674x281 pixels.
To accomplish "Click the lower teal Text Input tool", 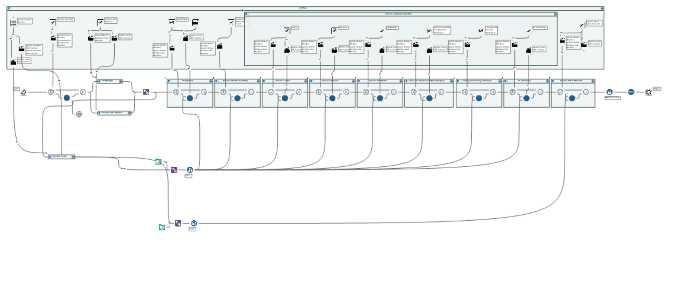I will [x=162, y=227].
